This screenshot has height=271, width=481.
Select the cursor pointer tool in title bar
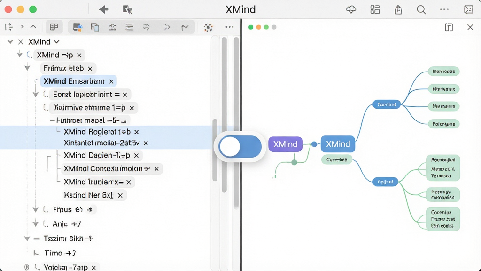point(127,9)
